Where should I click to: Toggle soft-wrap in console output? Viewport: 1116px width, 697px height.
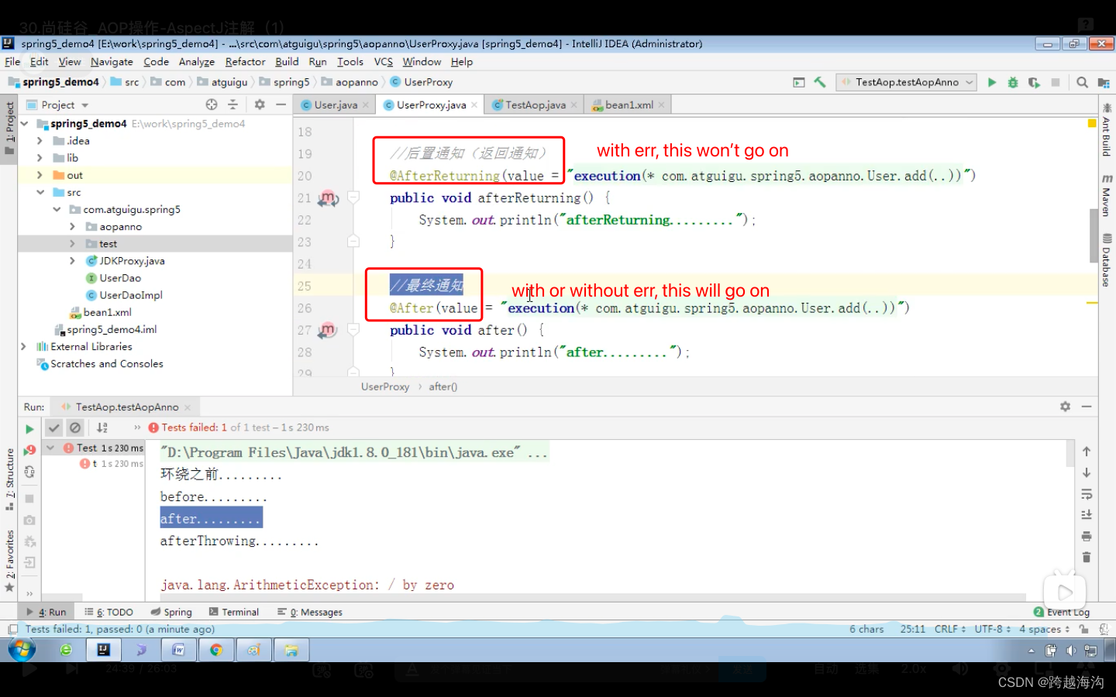(1087, 494)
